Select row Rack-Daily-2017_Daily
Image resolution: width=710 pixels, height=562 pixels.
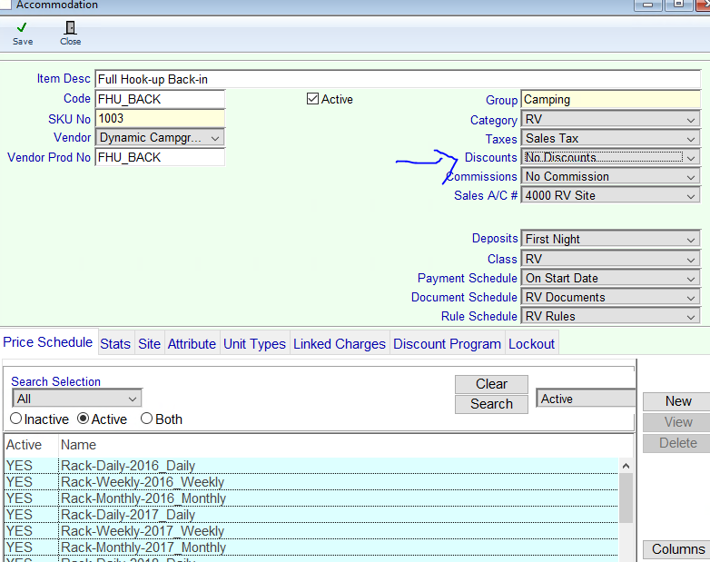[x=311, y=515]
